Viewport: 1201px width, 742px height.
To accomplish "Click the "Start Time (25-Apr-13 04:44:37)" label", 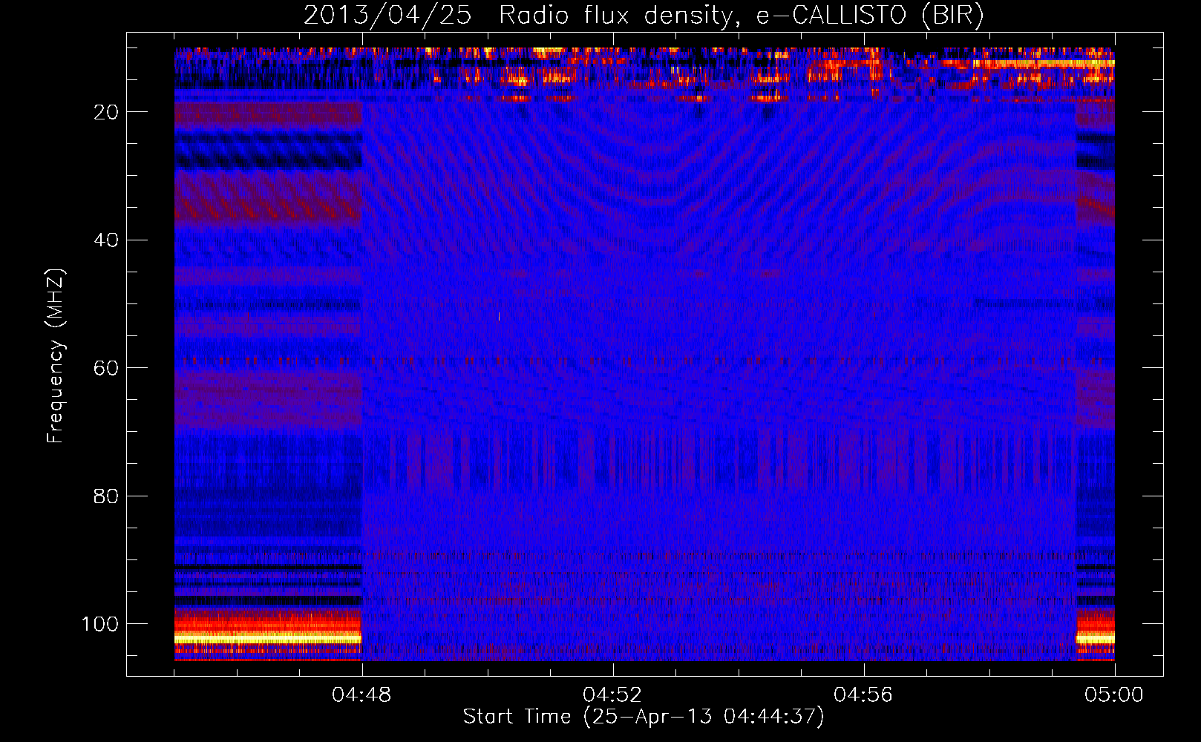I will coord(644,717).
